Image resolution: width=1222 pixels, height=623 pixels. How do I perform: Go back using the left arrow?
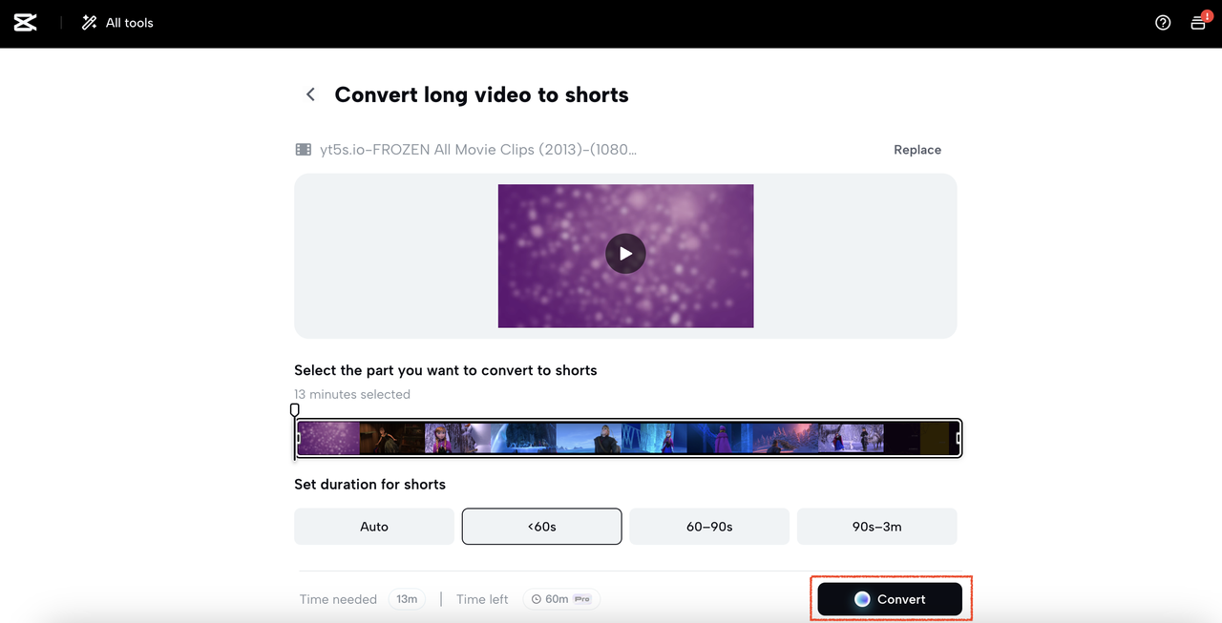click(x=310, y=94)
